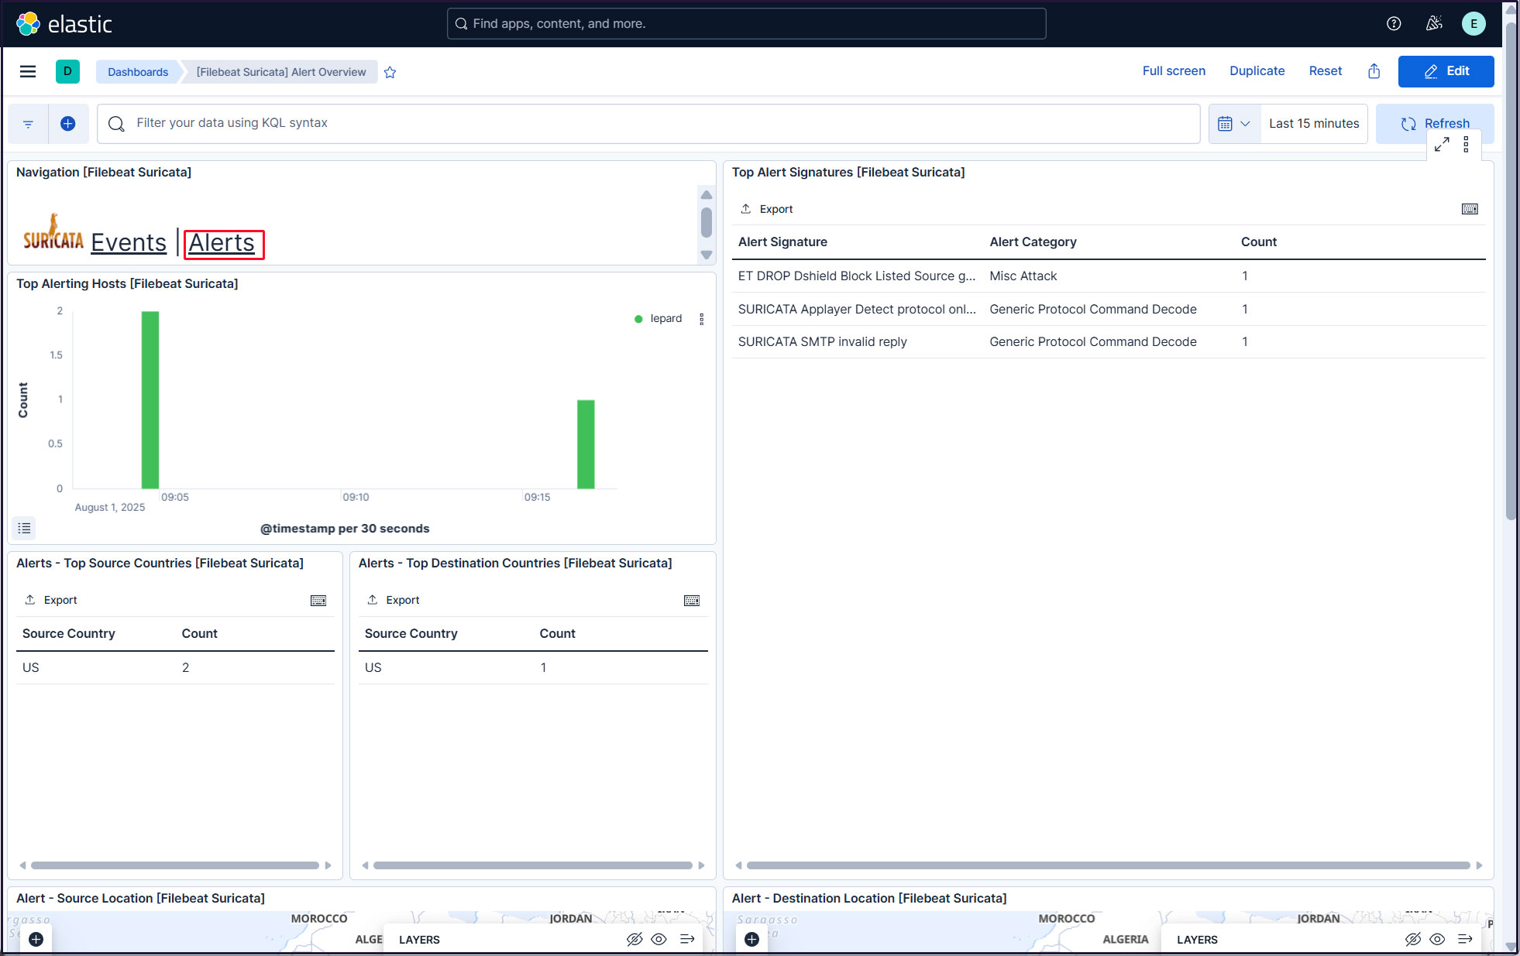
Task: Hide all layers on Source Location map
Action: tap(634, 939)
